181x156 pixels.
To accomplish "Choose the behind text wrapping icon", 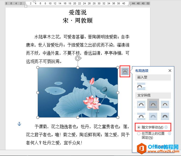I will (153, 117).
